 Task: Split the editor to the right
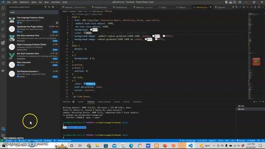pos(259,7)
